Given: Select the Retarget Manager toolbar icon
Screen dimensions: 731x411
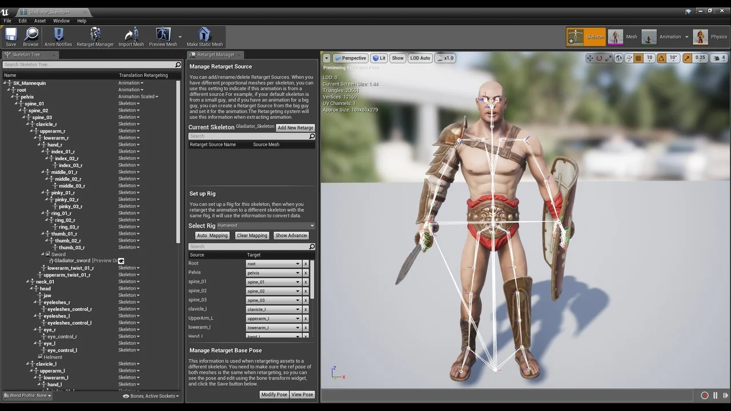Looking at the screenshot, I should 95,37.
